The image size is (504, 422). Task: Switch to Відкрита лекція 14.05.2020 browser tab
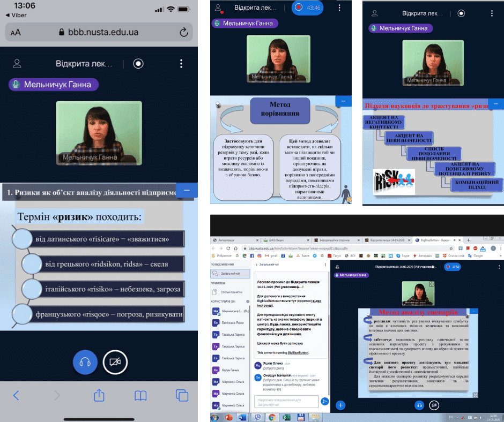click(387, 240)
